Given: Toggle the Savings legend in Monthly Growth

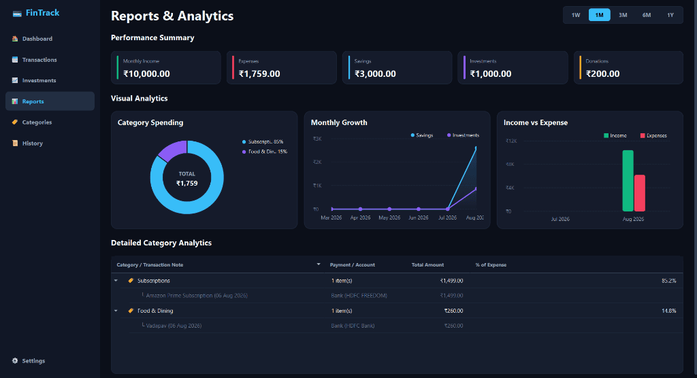Looking at the screenshot, I should coord(422,135).
